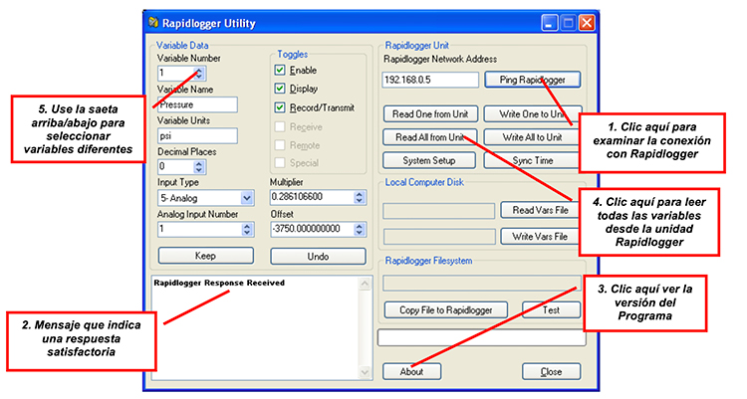Minimize the Rapidlogger Utility window
Image resolution: width=747 pixels, height=399 pixels.
[x=549, y=22]
